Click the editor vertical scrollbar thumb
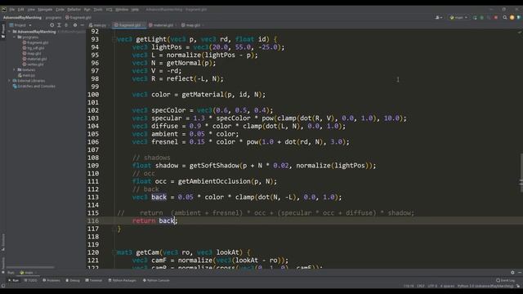Screen dimensions: 523x294 click(x=521, y=172)
